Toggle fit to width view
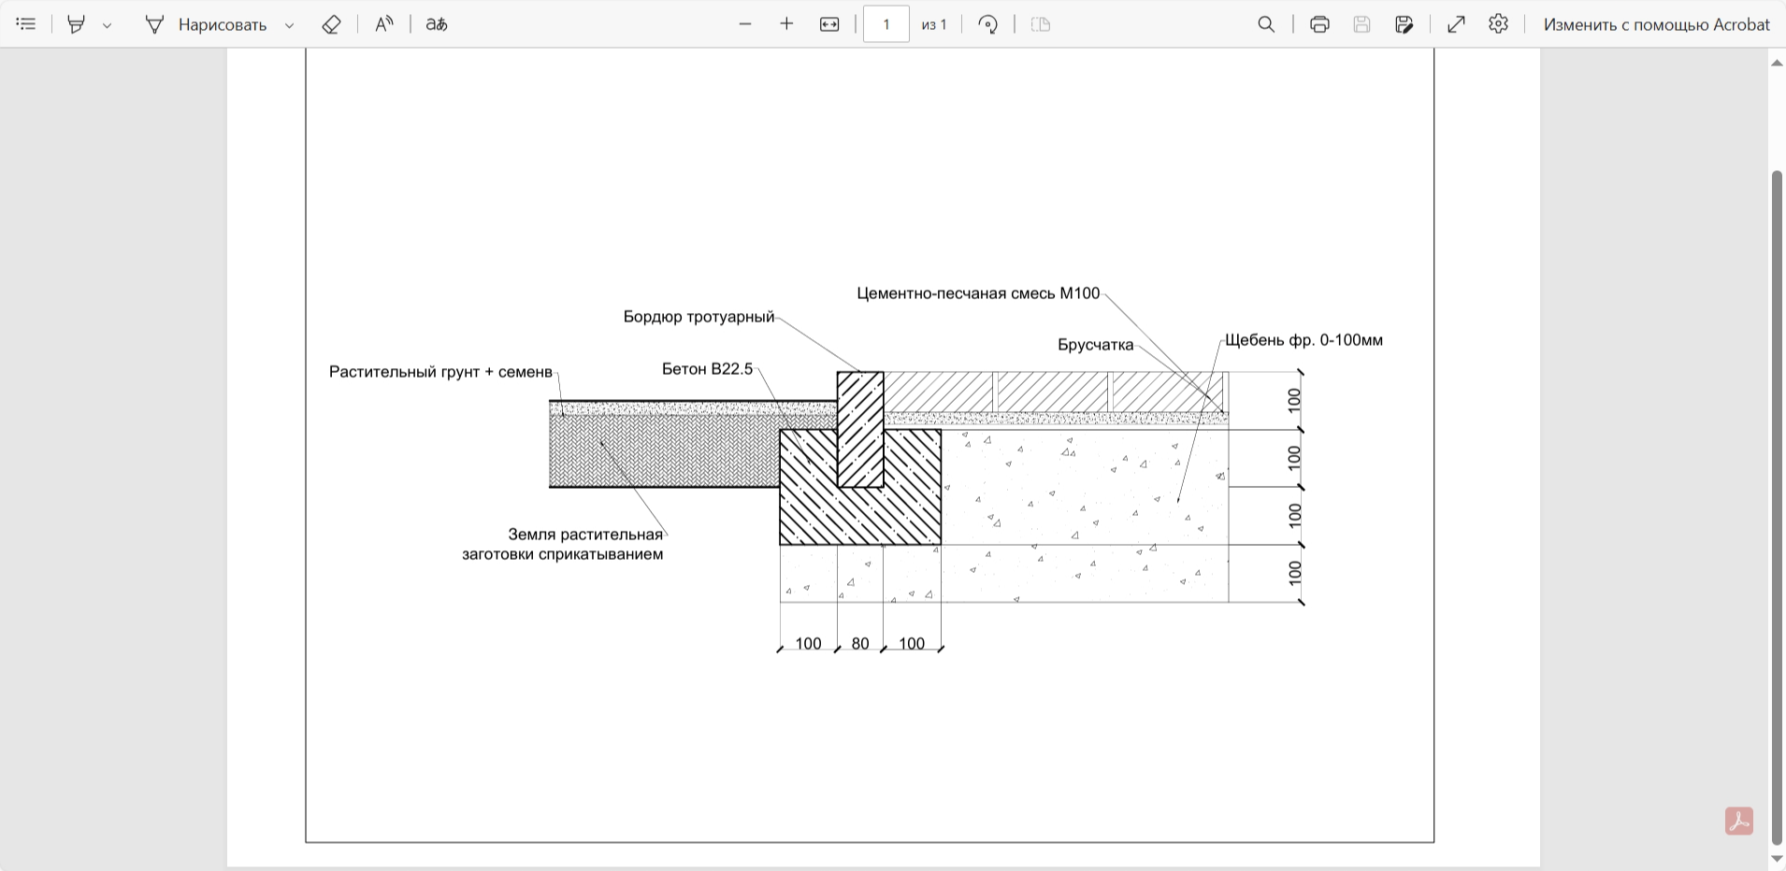The height and width of the screenshot is (871, 1786). tap(829, 24)
